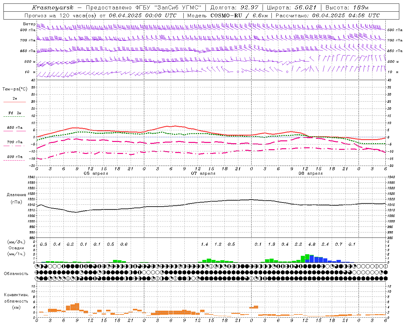Select the left 10 м wind level label
Image resolution: width=404 pixels, height=323 pixels.
30,72
